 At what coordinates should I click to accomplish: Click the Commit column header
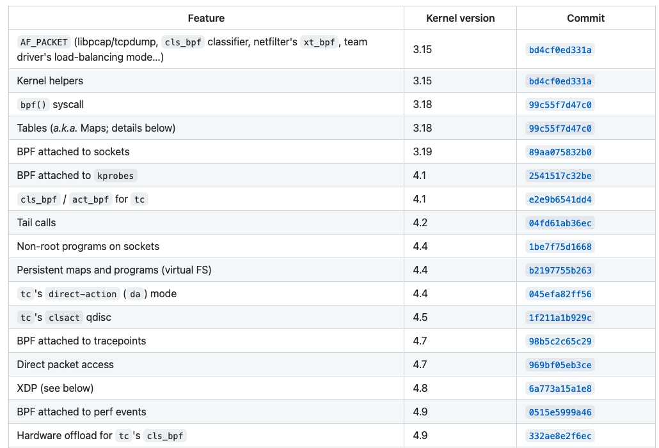[585, 19]
